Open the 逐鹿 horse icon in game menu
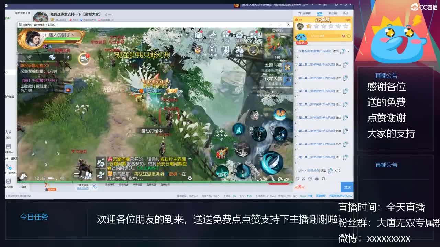Screen dimensions: 440x247 click(239, 51)
